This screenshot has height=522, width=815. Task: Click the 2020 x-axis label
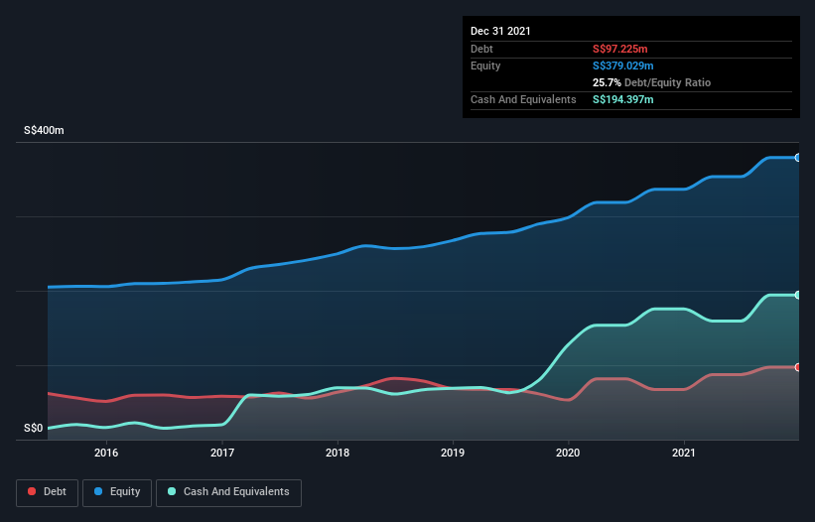568,453
